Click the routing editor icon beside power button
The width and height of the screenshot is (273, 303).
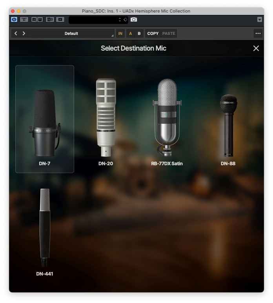tap(24, 20)
